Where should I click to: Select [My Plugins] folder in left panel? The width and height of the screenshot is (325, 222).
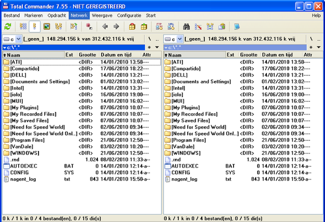(x=82, y=107)
